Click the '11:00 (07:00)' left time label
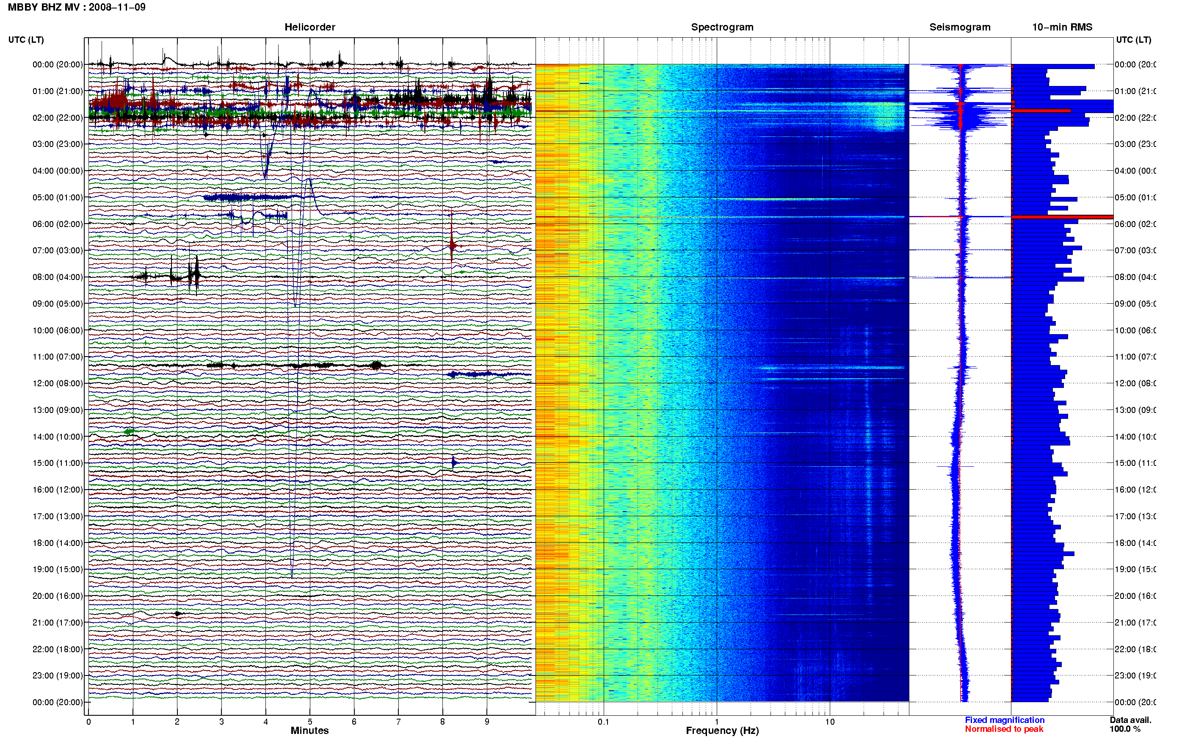Viewport: 1204px width, 753px height. 58,357
